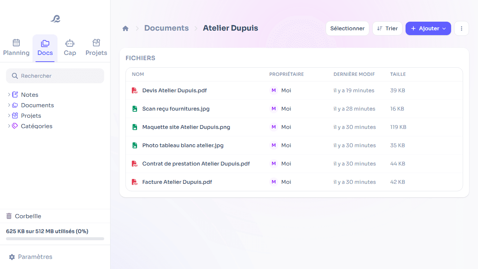Click the PDF icon of Devis Atelier Dupuis.pdf

coord(135,90)
